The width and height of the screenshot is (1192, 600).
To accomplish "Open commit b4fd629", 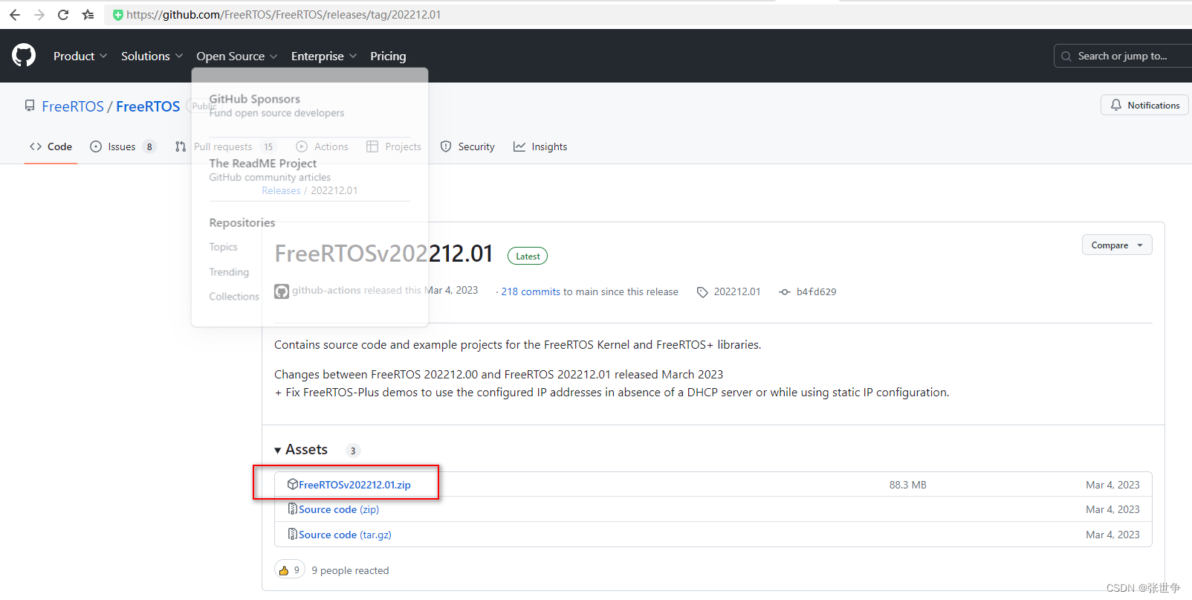I will click(816, 292).
